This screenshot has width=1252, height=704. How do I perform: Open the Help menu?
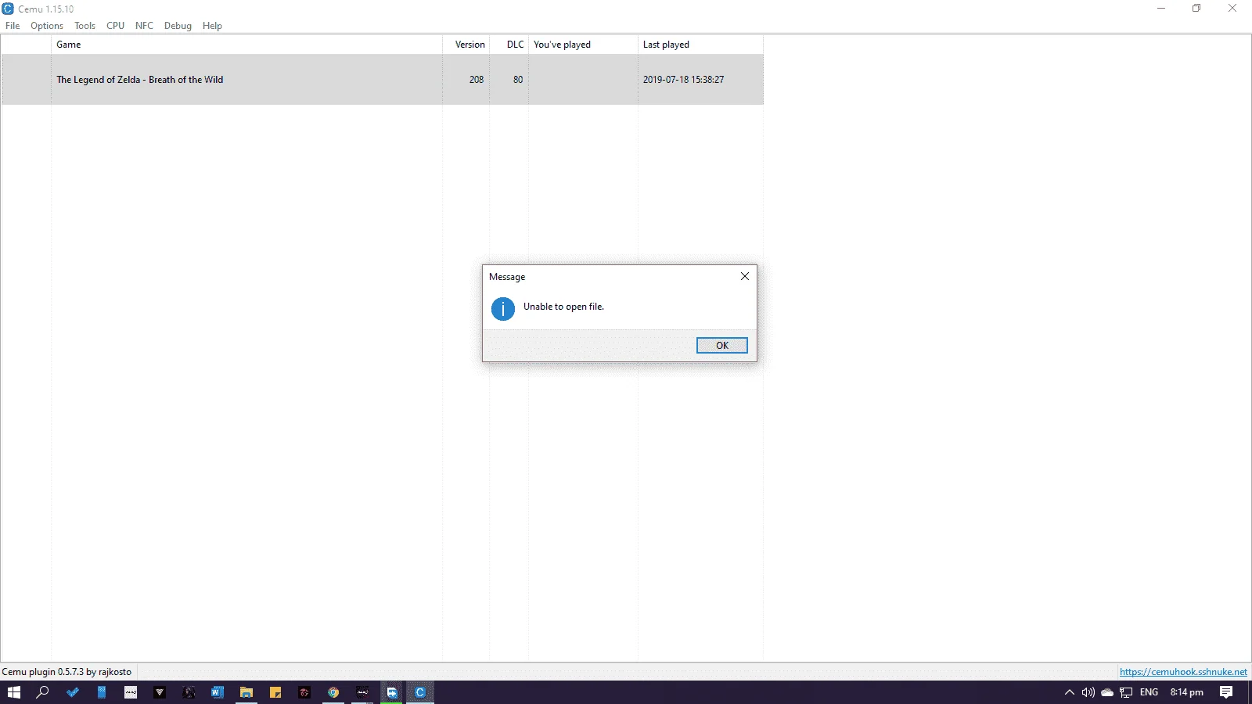(212, 26)
